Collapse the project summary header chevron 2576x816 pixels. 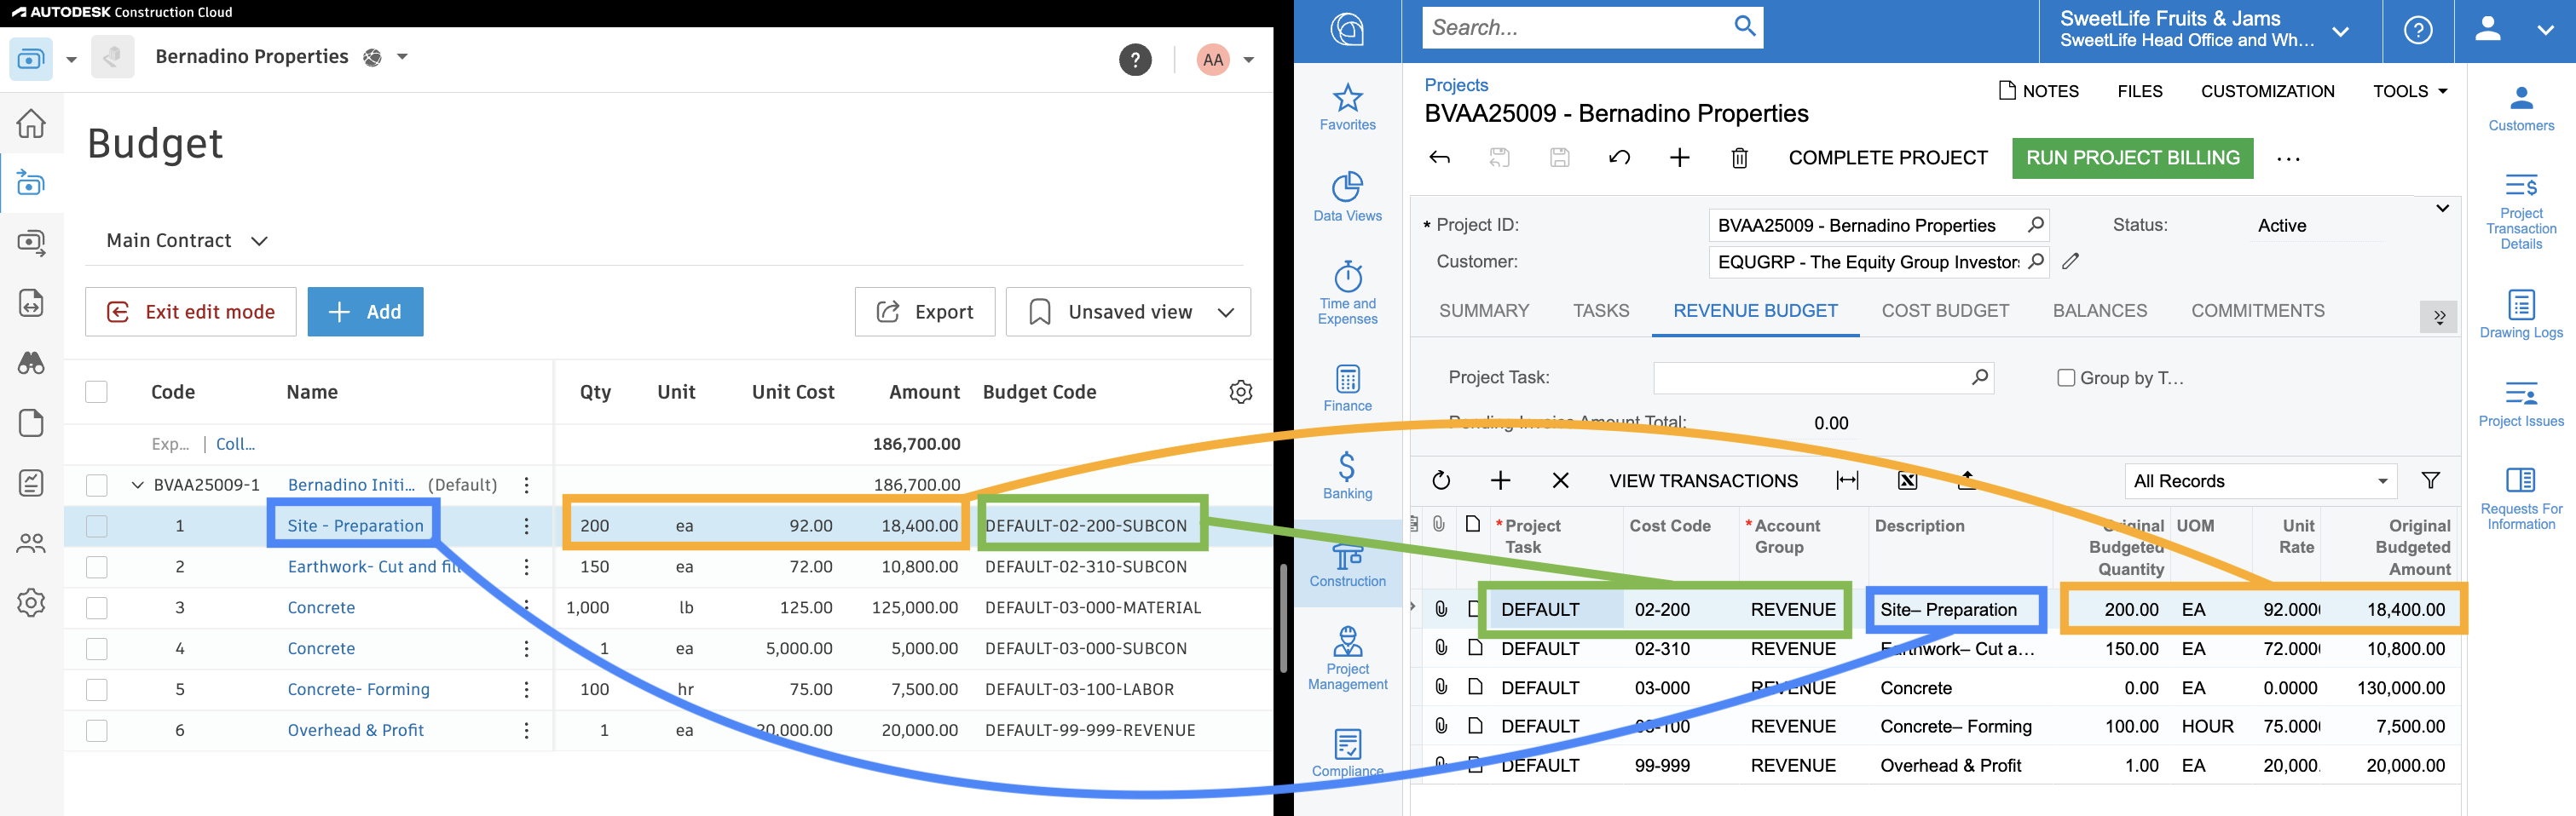2442,208
